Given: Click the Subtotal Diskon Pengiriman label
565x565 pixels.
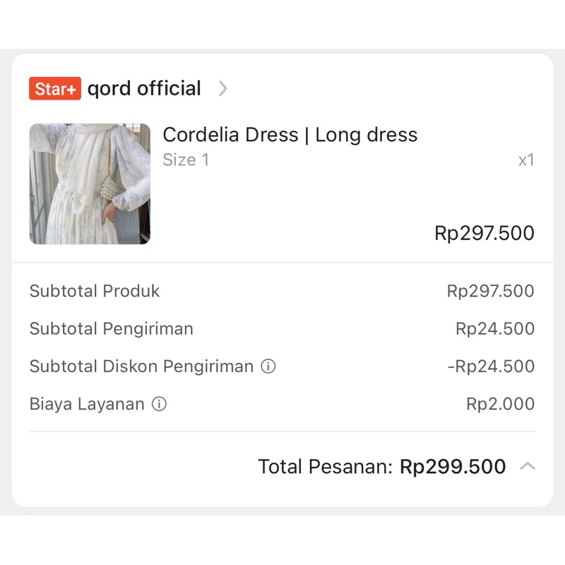Looking at the screenshot, I should (141, 366).
